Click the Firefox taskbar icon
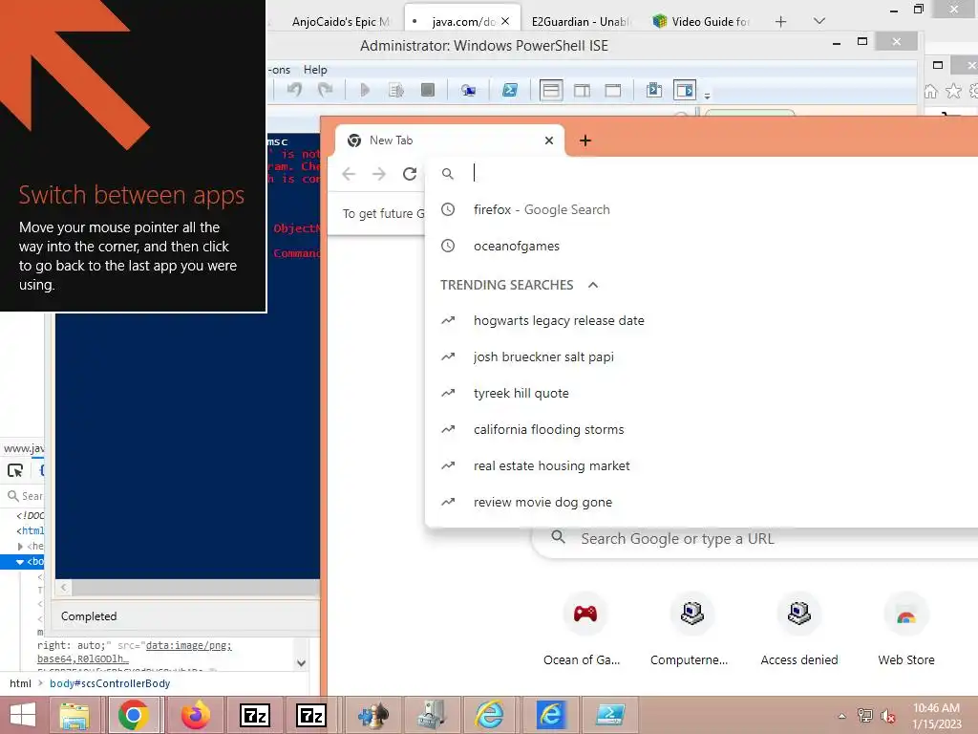978x734 pixels. 195,715
